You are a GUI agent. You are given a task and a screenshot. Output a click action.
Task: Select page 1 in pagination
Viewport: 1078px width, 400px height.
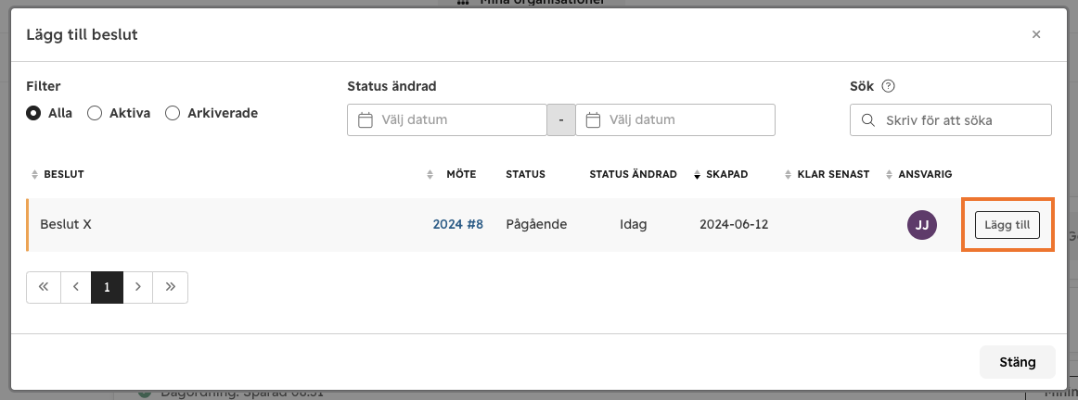(x=108, y=287)
